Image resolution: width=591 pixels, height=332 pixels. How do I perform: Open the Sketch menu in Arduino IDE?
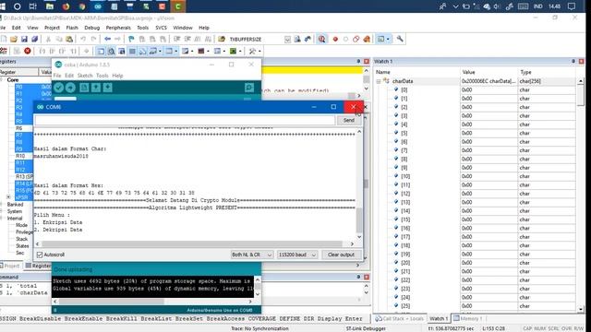pos(85,76)
